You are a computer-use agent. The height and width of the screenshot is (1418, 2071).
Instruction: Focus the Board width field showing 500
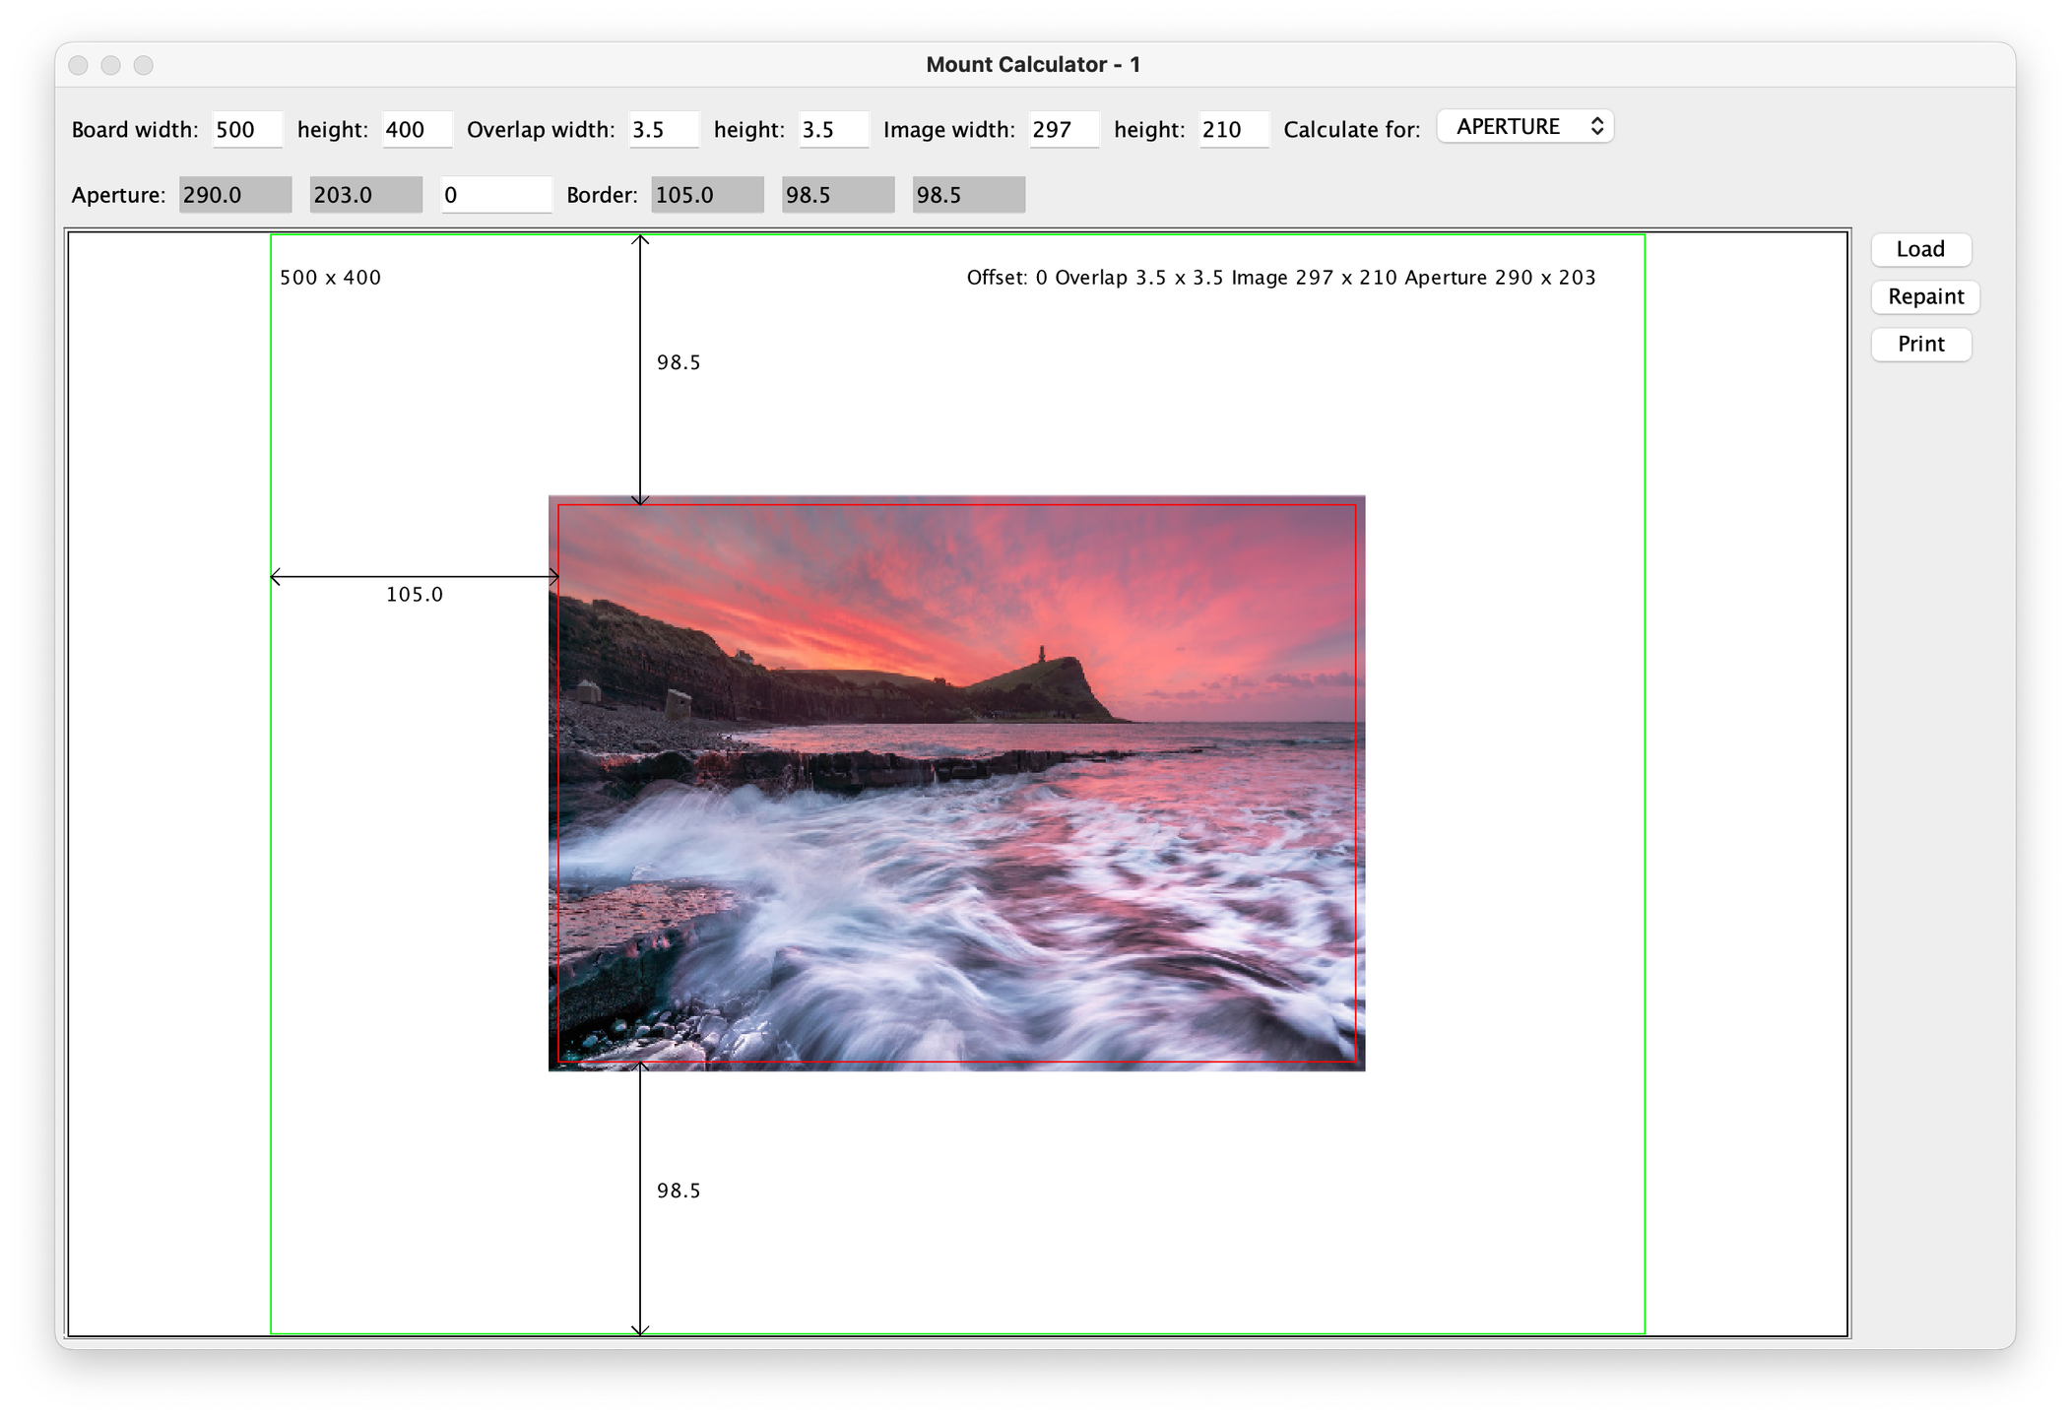246,130
